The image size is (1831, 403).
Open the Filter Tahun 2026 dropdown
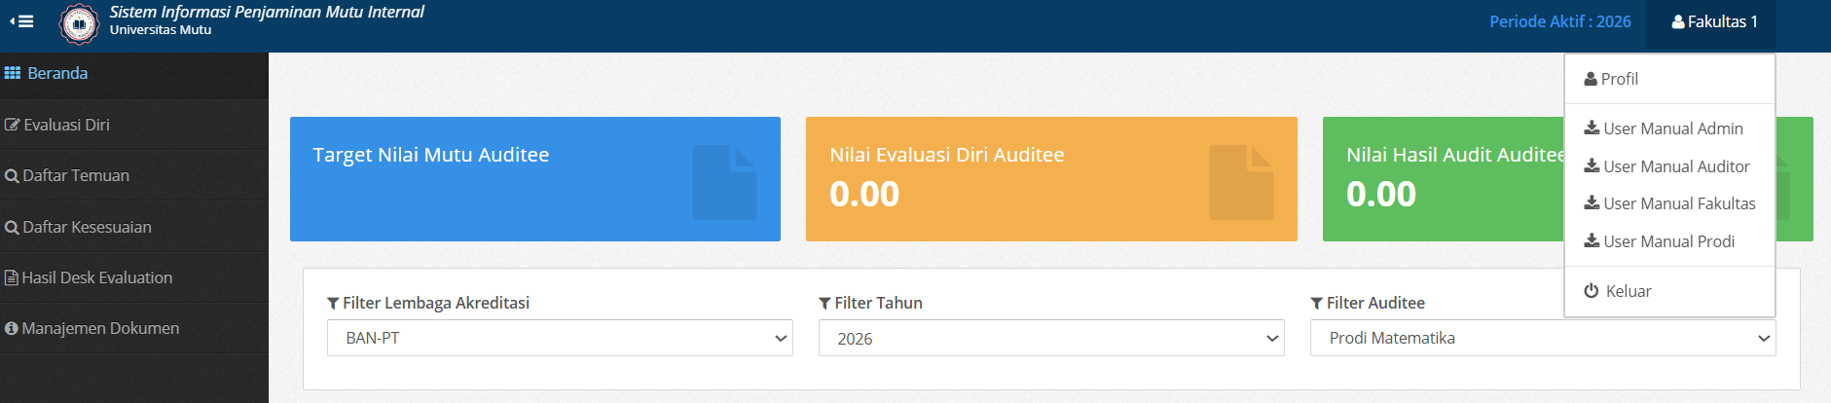[x=1051, y=338]
